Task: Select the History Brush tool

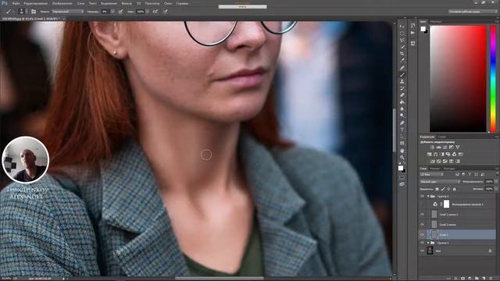Action: click(402, 88)
